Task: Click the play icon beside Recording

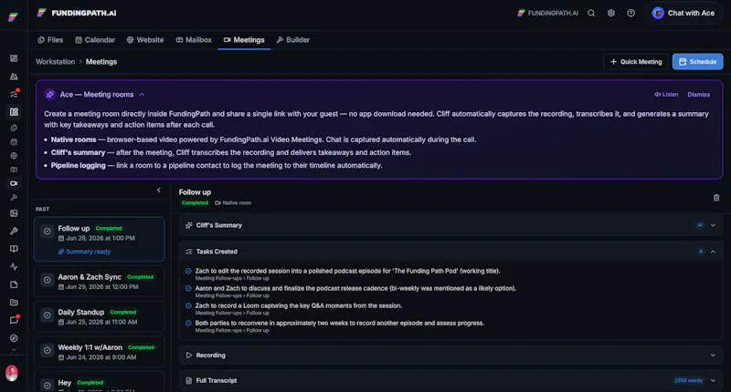Action: [189, 356]
